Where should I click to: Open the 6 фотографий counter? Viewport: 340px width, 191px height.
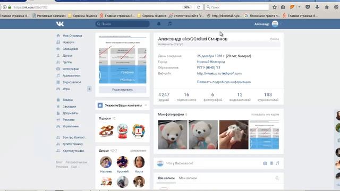click(212, 97)
